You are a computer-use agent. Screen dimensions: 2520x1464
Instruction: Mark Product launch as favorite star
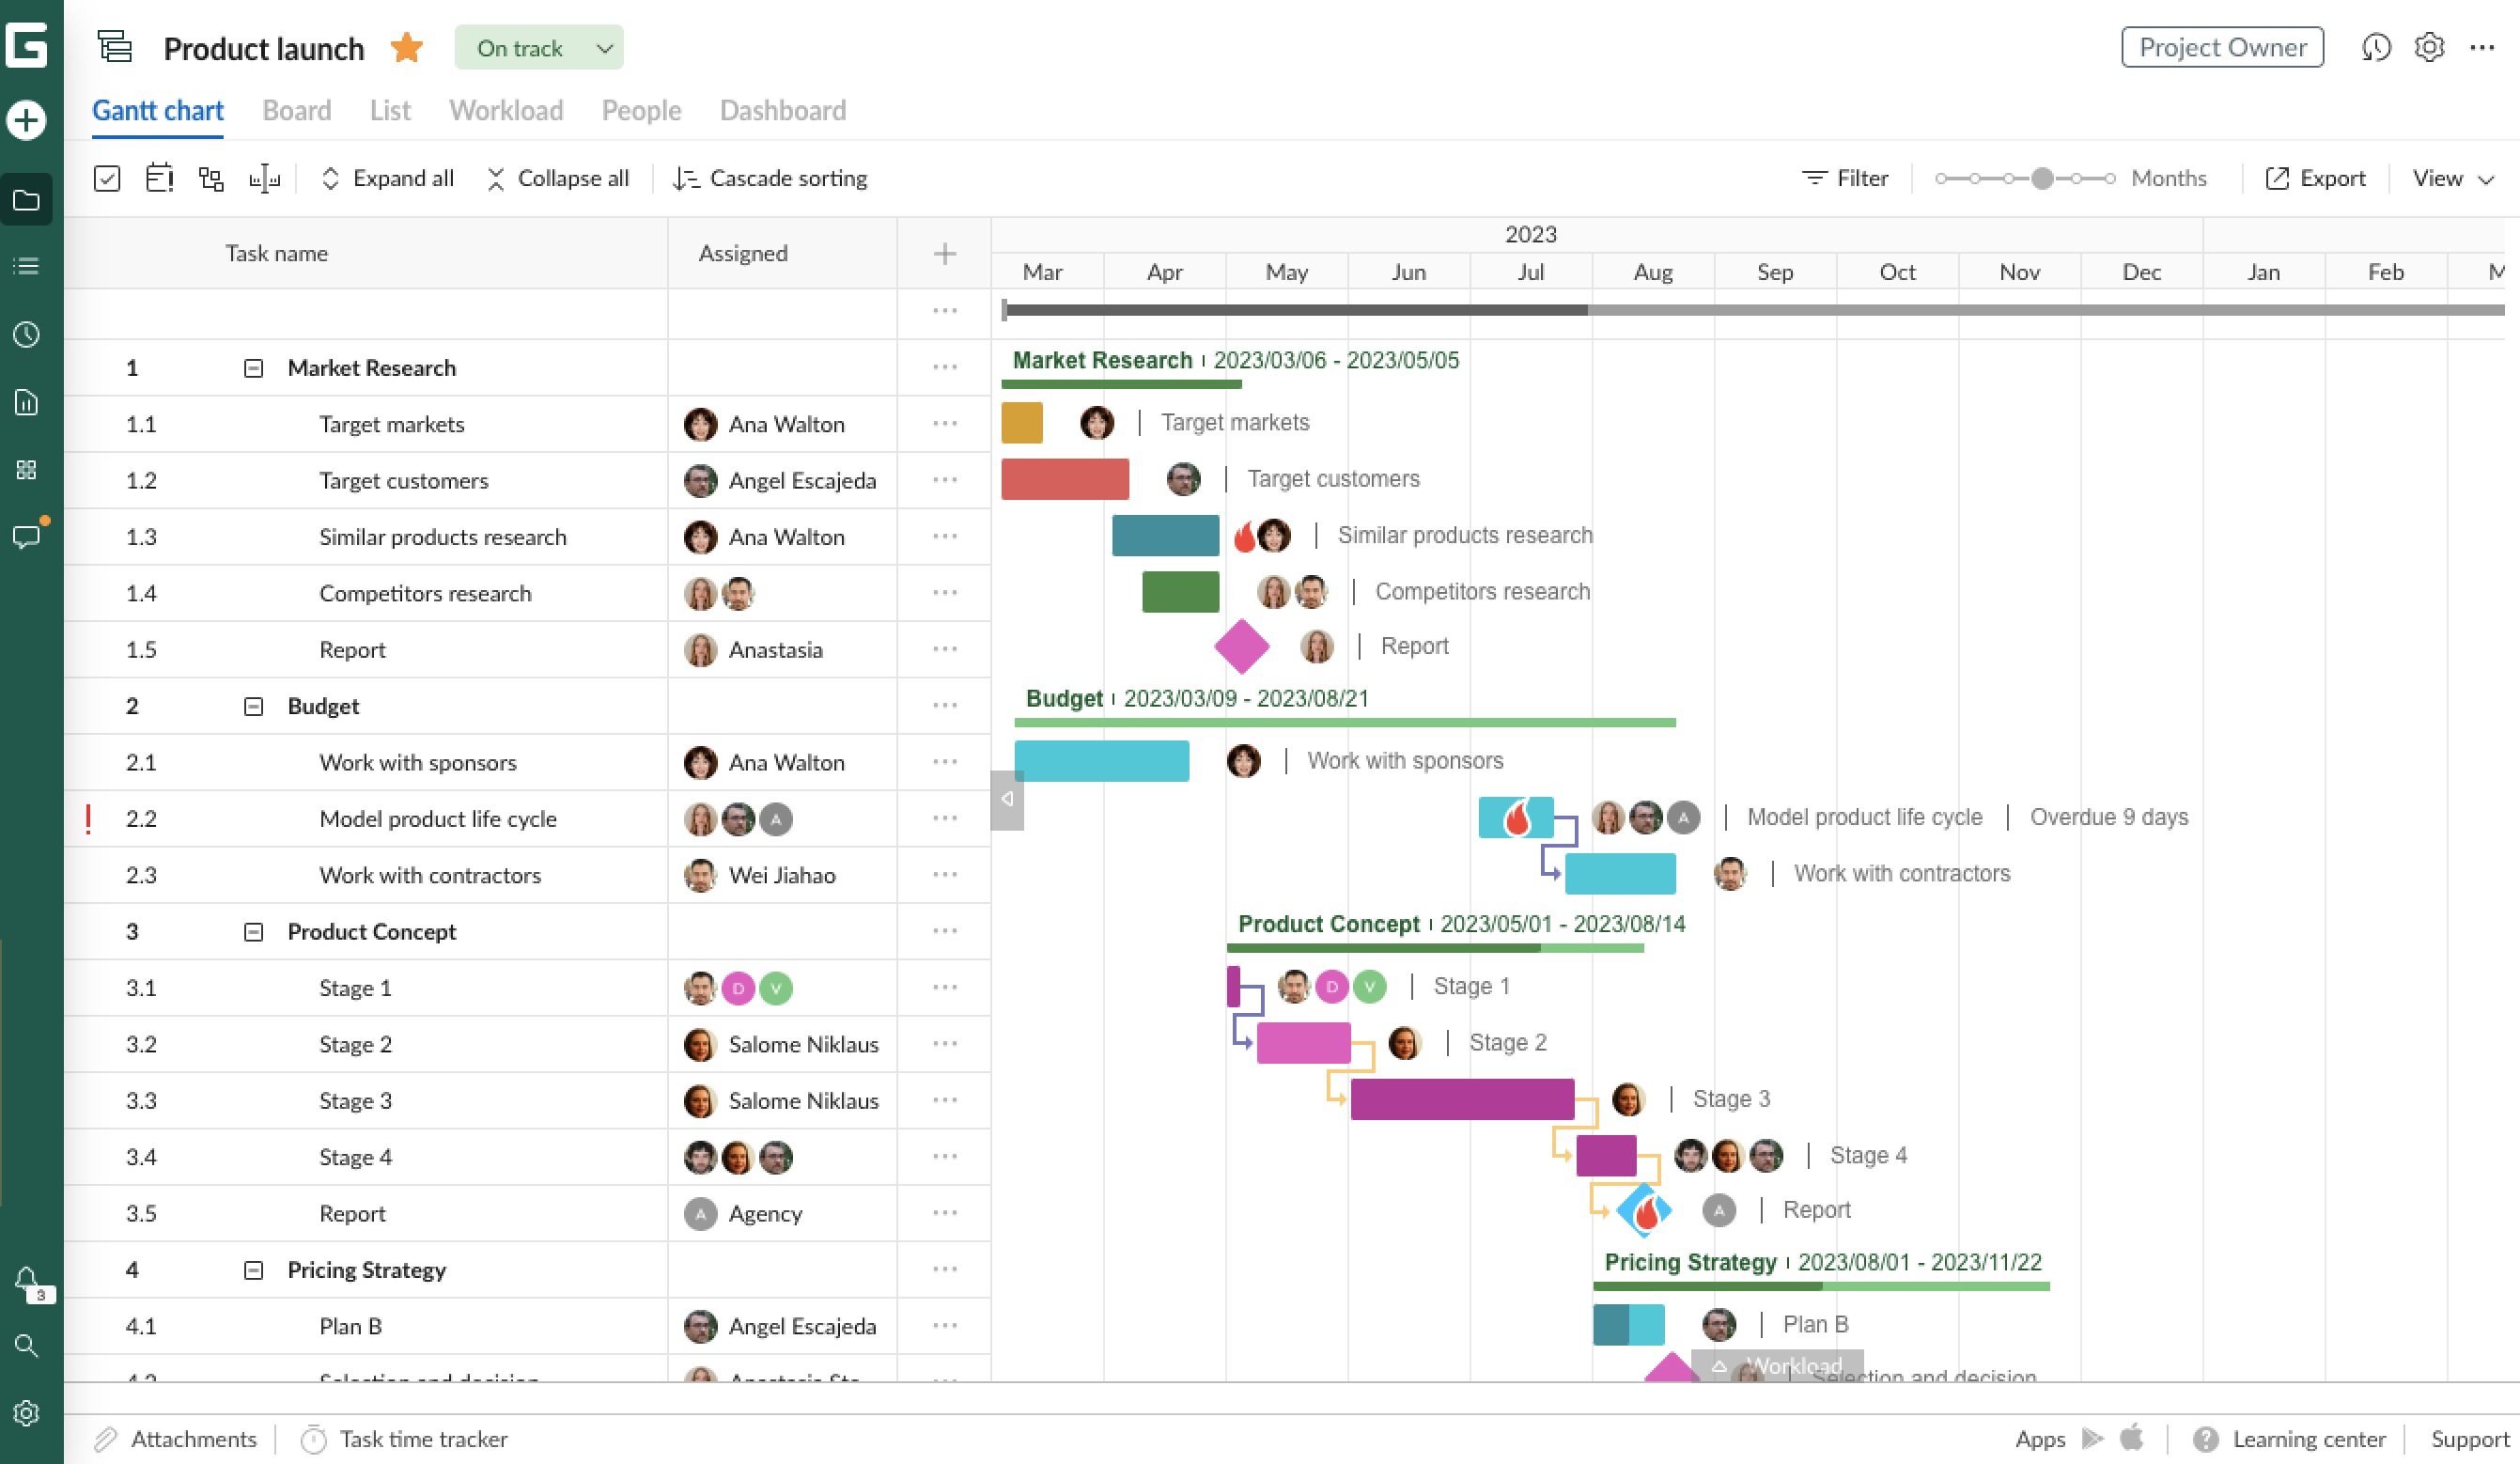coord(406,47)
